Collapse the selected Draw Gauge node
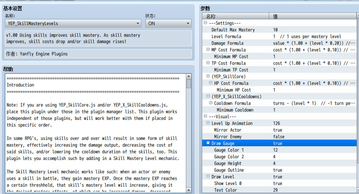This screenshot has width=359, height=194. point(208,143)
